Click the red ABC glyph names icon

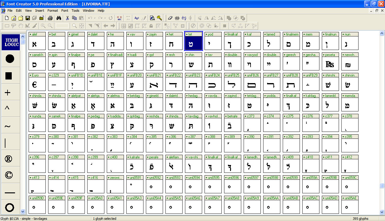coord(119,18)
